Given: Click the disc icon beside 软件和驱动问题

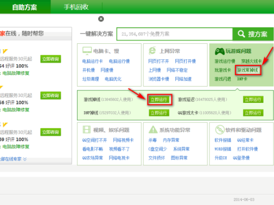Looking at the screenshot, I should (220, 129).
